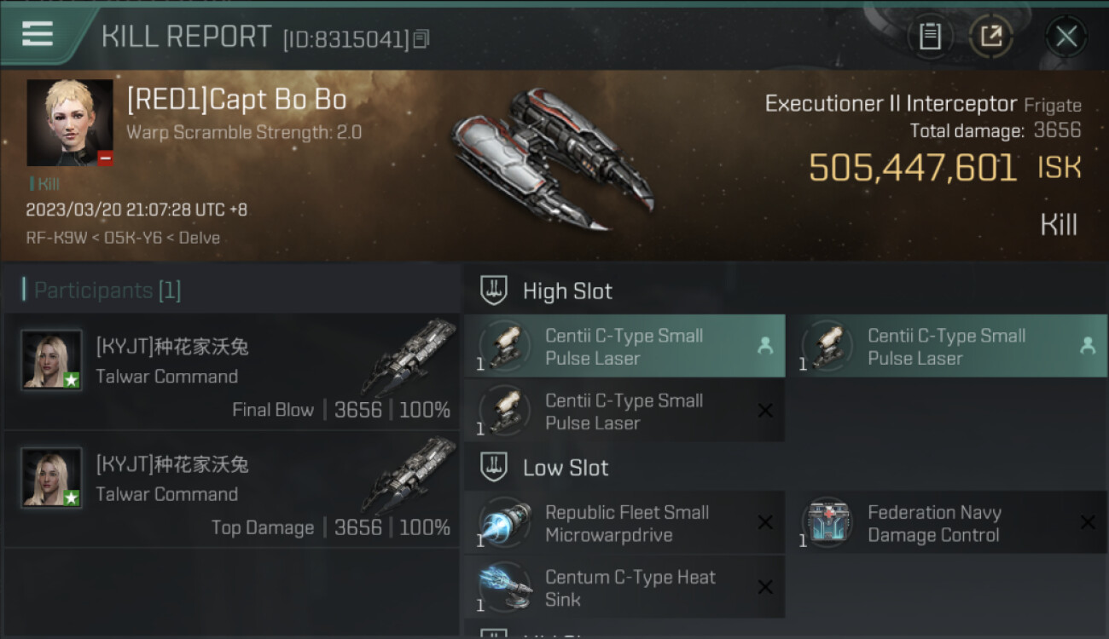This screenshot has width=1109, height=639.
Task: Open Capt Bo Bo's character portrait
Action: (x=70, y=123)
